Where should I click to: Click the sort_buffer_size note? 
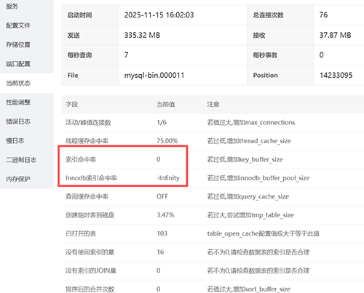coord(248,289)
